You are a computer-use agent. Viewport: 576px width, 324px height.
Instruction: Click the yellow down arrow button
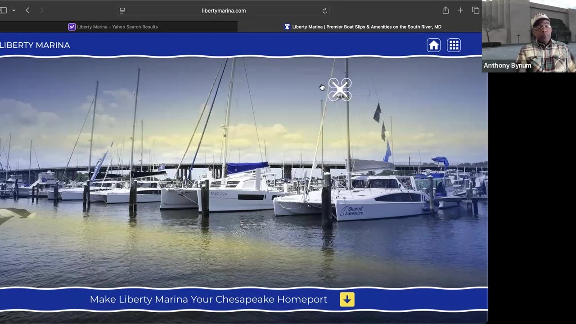point(347,299)
